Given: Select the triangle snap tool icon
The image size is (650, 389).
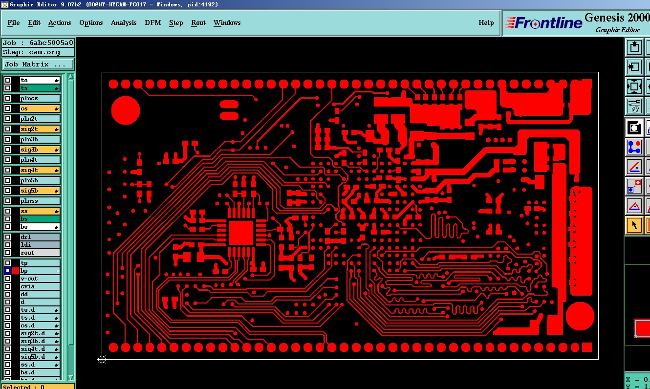Looking at the screenshot, I should point(634,206).
